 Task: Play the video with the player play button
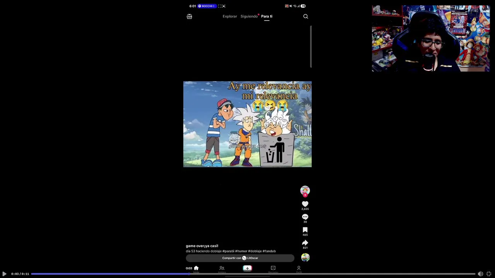(x=4, y=274)
